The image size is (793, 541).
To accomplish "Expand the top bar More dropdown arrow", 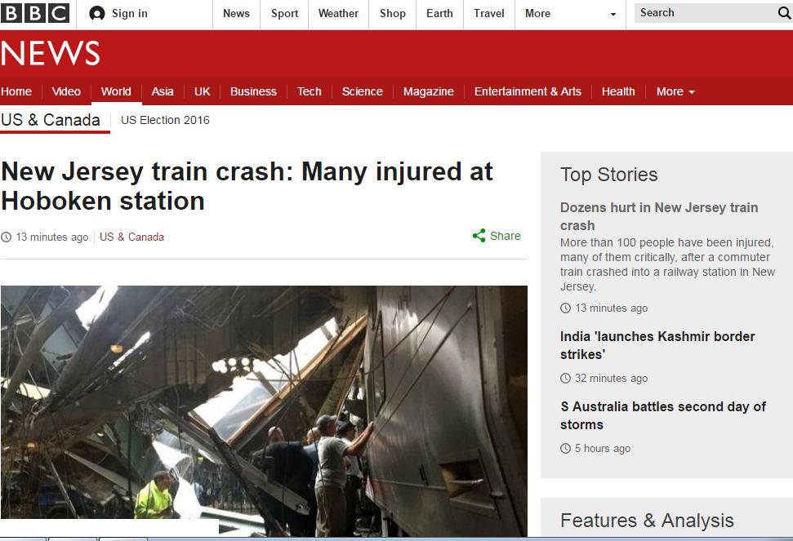I will [x=613, y=14].
